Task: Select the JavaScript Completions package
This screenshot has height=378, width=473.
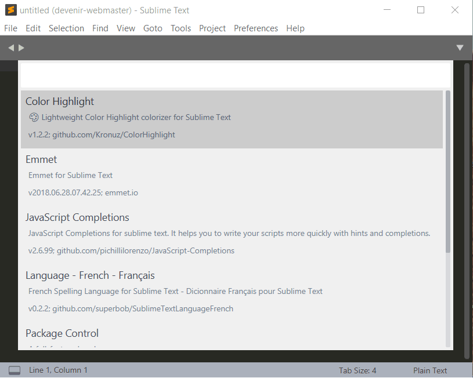Action: [x=232, y=235]
